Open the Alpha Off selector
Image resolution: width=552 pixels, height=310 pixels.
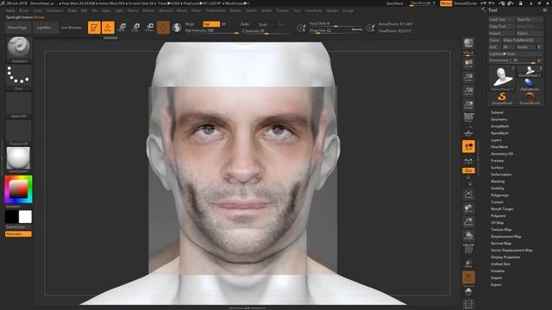pos(19,105)
